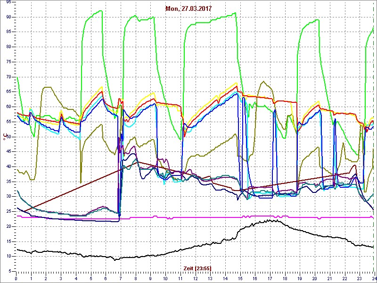This screenshot has width=377, height=283.
Task: Select the green dashed time cursor line at 23:55
Action: (373, 136)
